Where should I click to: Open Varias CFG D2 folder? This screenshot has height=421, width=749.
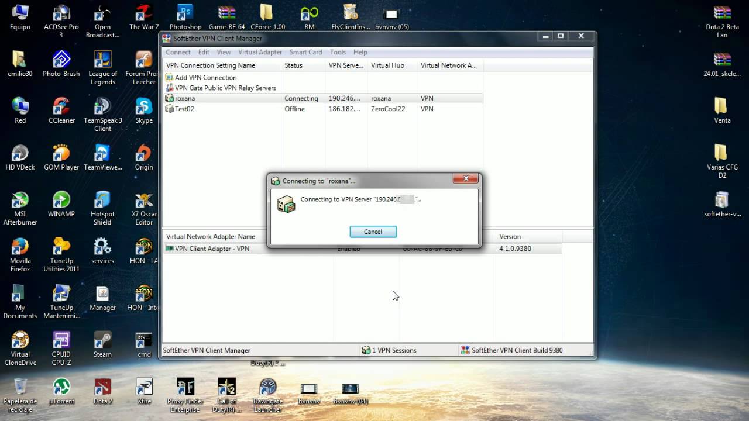coord(723,161)
